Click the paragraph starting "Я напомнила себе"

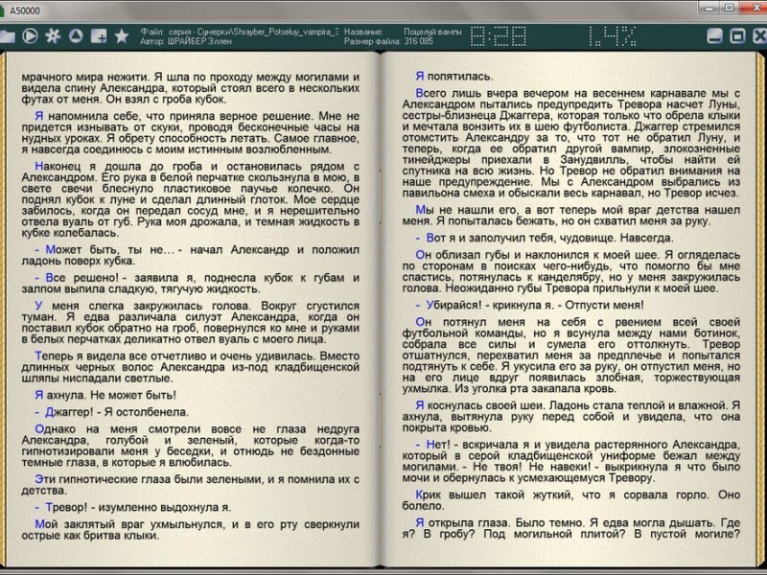click(x=190, y=132)
